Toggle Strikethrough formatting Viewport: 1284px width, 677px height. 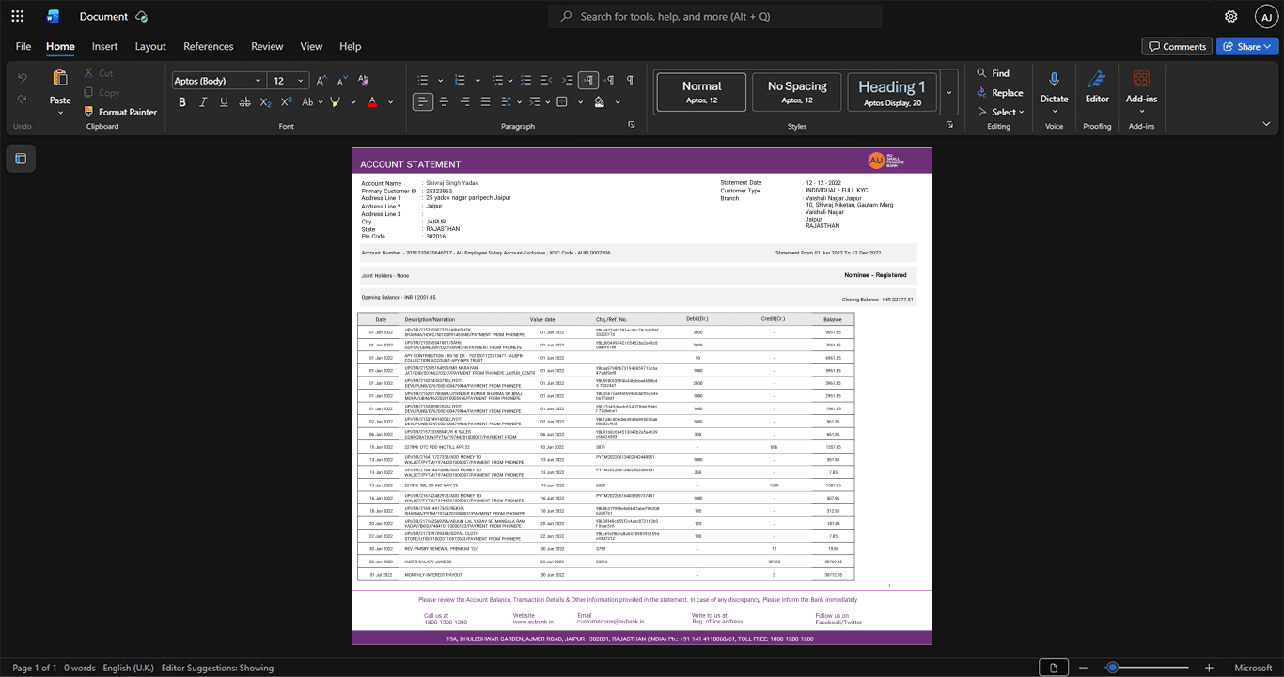(245, 101)
